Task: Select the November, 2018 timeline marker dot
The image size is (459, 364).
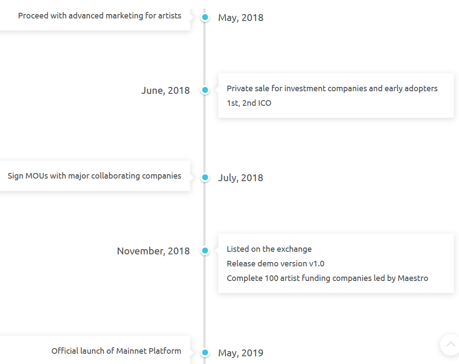Action: pyautogui.click(x=205, y=251)
